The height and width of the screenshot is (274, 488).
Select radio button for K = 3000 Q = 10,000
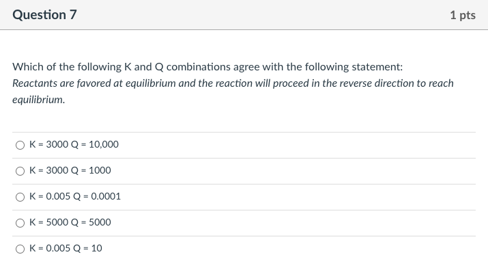tap(20, 145)
